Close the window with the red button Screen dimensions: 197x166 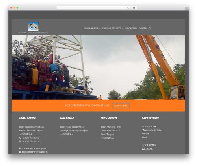pos(11,7)
